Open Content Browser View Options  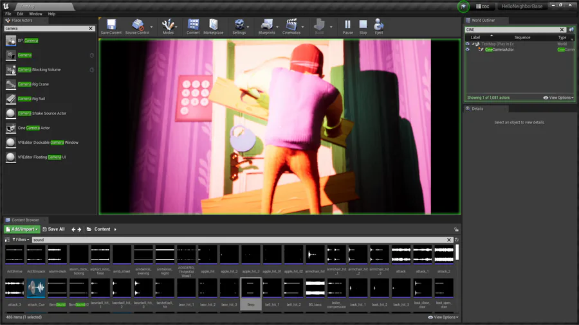coord(443,317)
